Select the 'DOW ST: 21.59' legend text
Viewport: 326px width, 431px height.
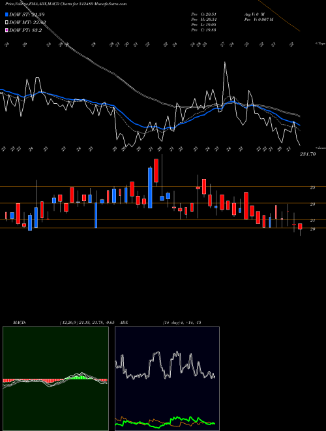coord(27,14)
